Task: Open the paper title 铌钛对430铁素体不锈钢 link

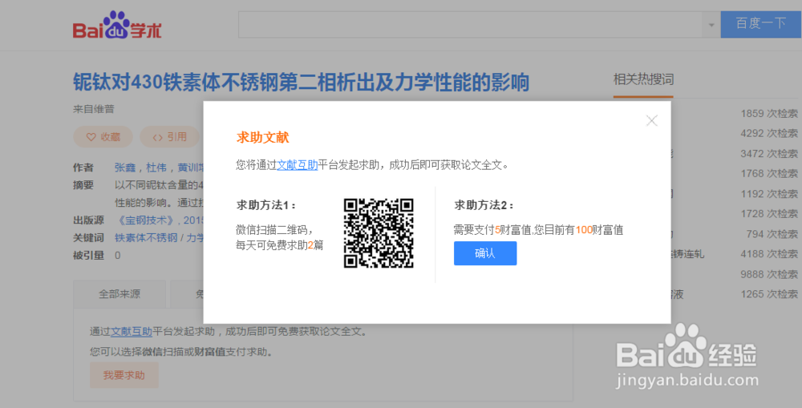Action: pyautogui.click(x=301, y=83)
